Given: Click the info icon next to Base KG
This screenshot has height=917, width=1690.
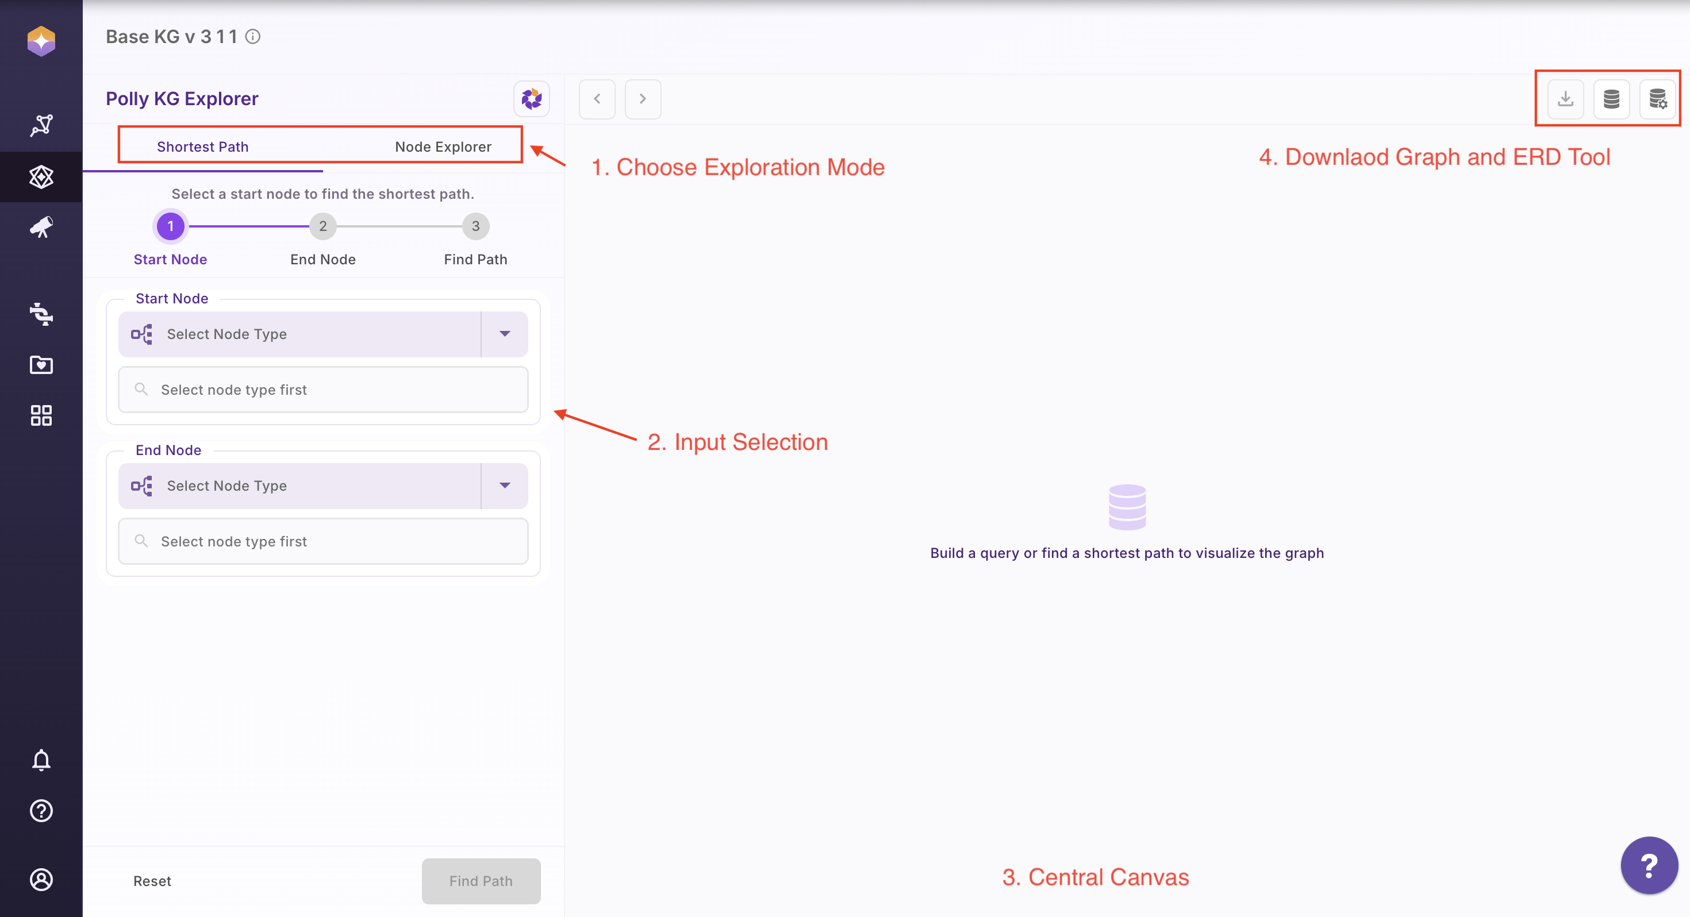Looking at the screenshot, I should 253,37.
